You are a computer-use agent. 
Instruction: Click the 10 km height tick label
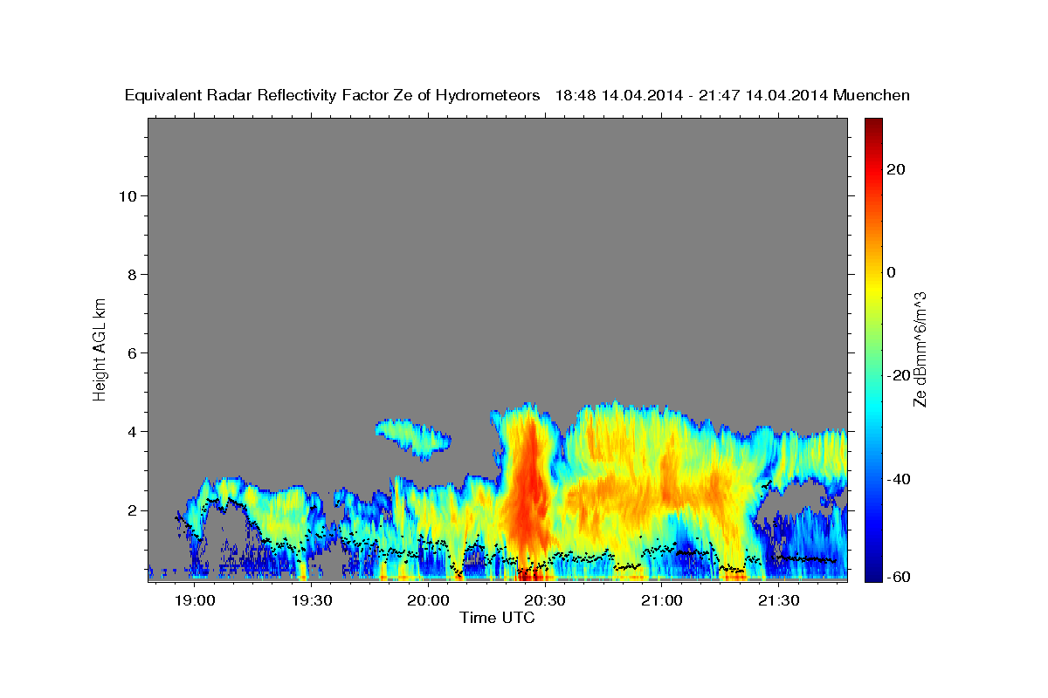[127, 195]
